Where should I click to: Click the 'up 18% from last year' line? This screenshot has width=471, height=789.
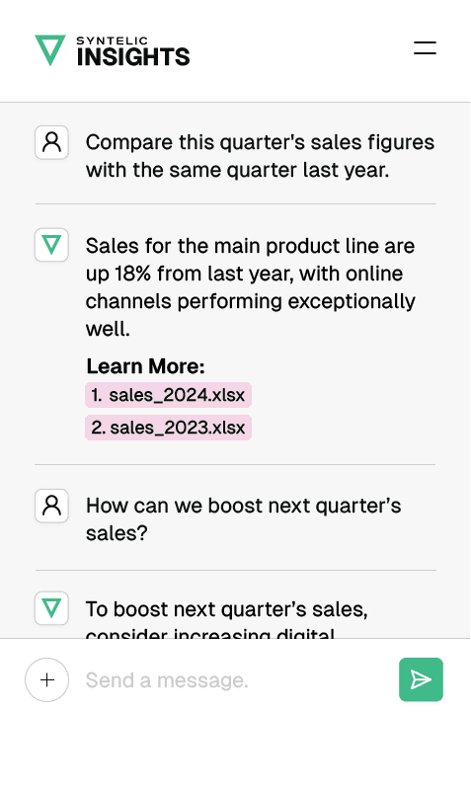[244, 274]
